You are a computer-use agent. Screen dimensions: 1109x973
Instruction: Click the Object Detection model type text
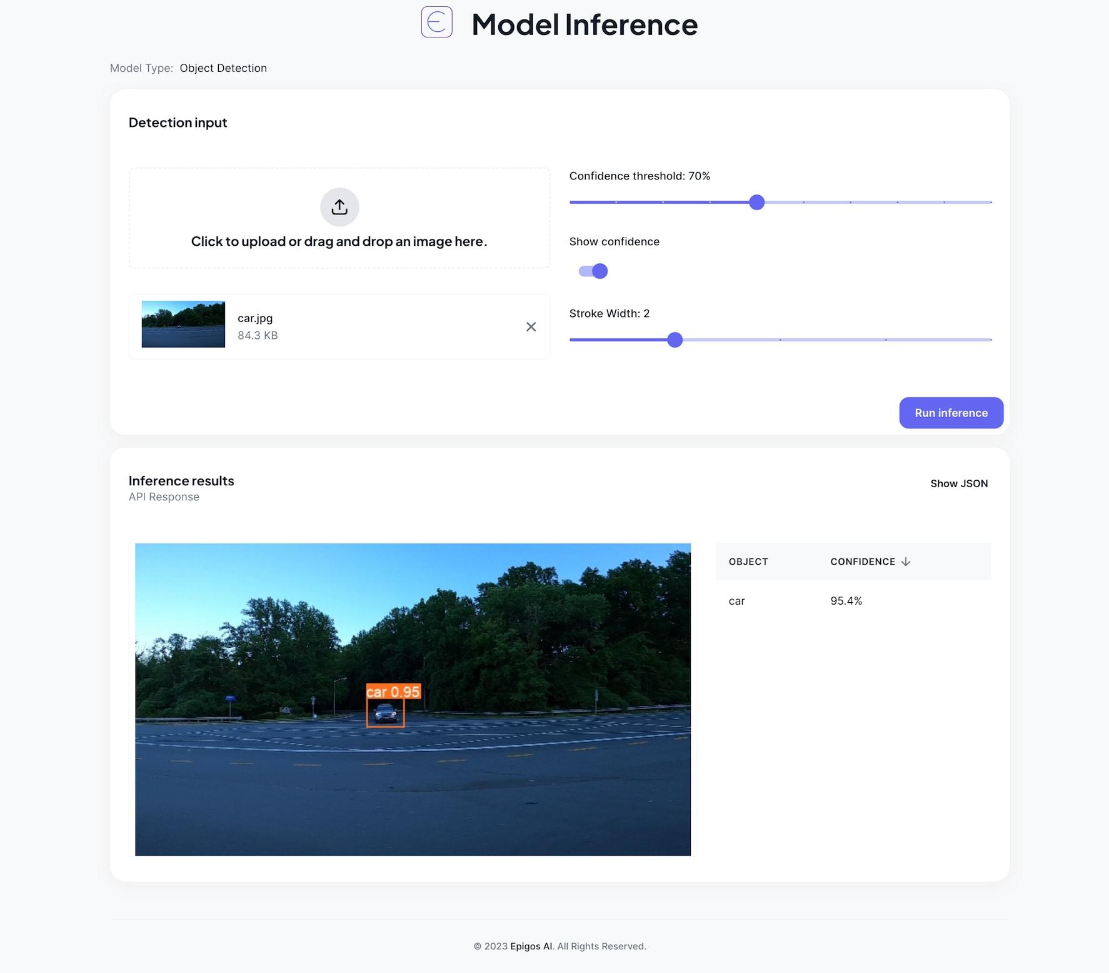[223, 68]
